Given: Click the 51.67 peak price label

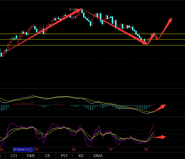Looking at the screenshot, I should click(73, 10).
